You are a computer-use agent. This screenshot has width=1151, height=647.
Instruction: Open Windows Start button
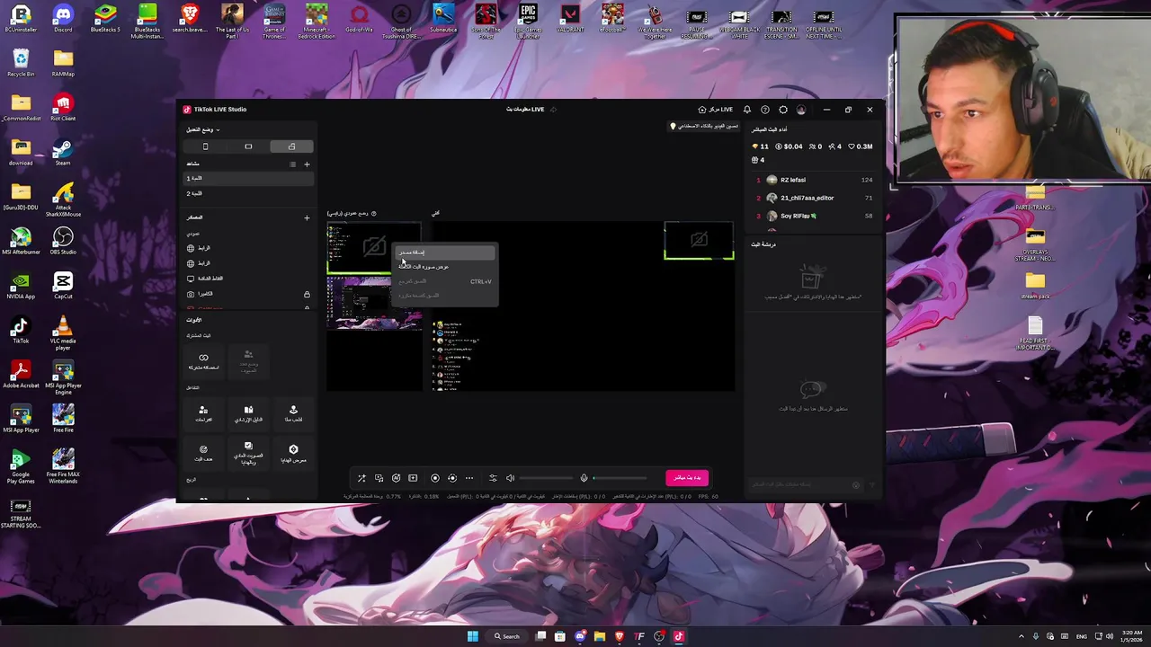click(473, 636)
